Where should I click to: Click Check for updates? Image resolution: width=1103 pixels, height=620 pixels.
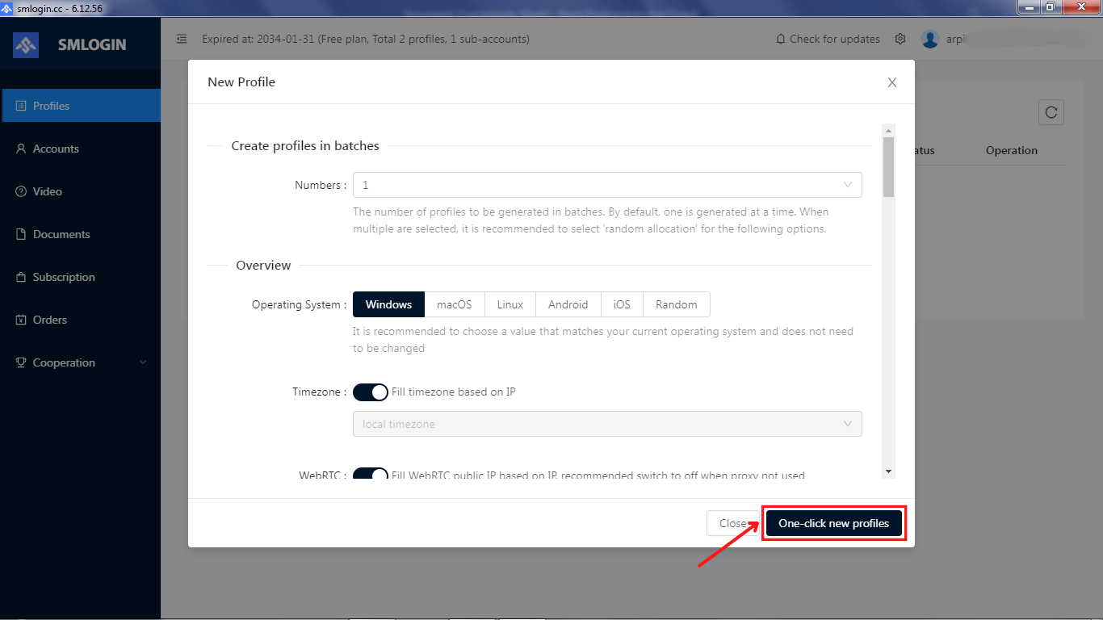pos(827,39)
